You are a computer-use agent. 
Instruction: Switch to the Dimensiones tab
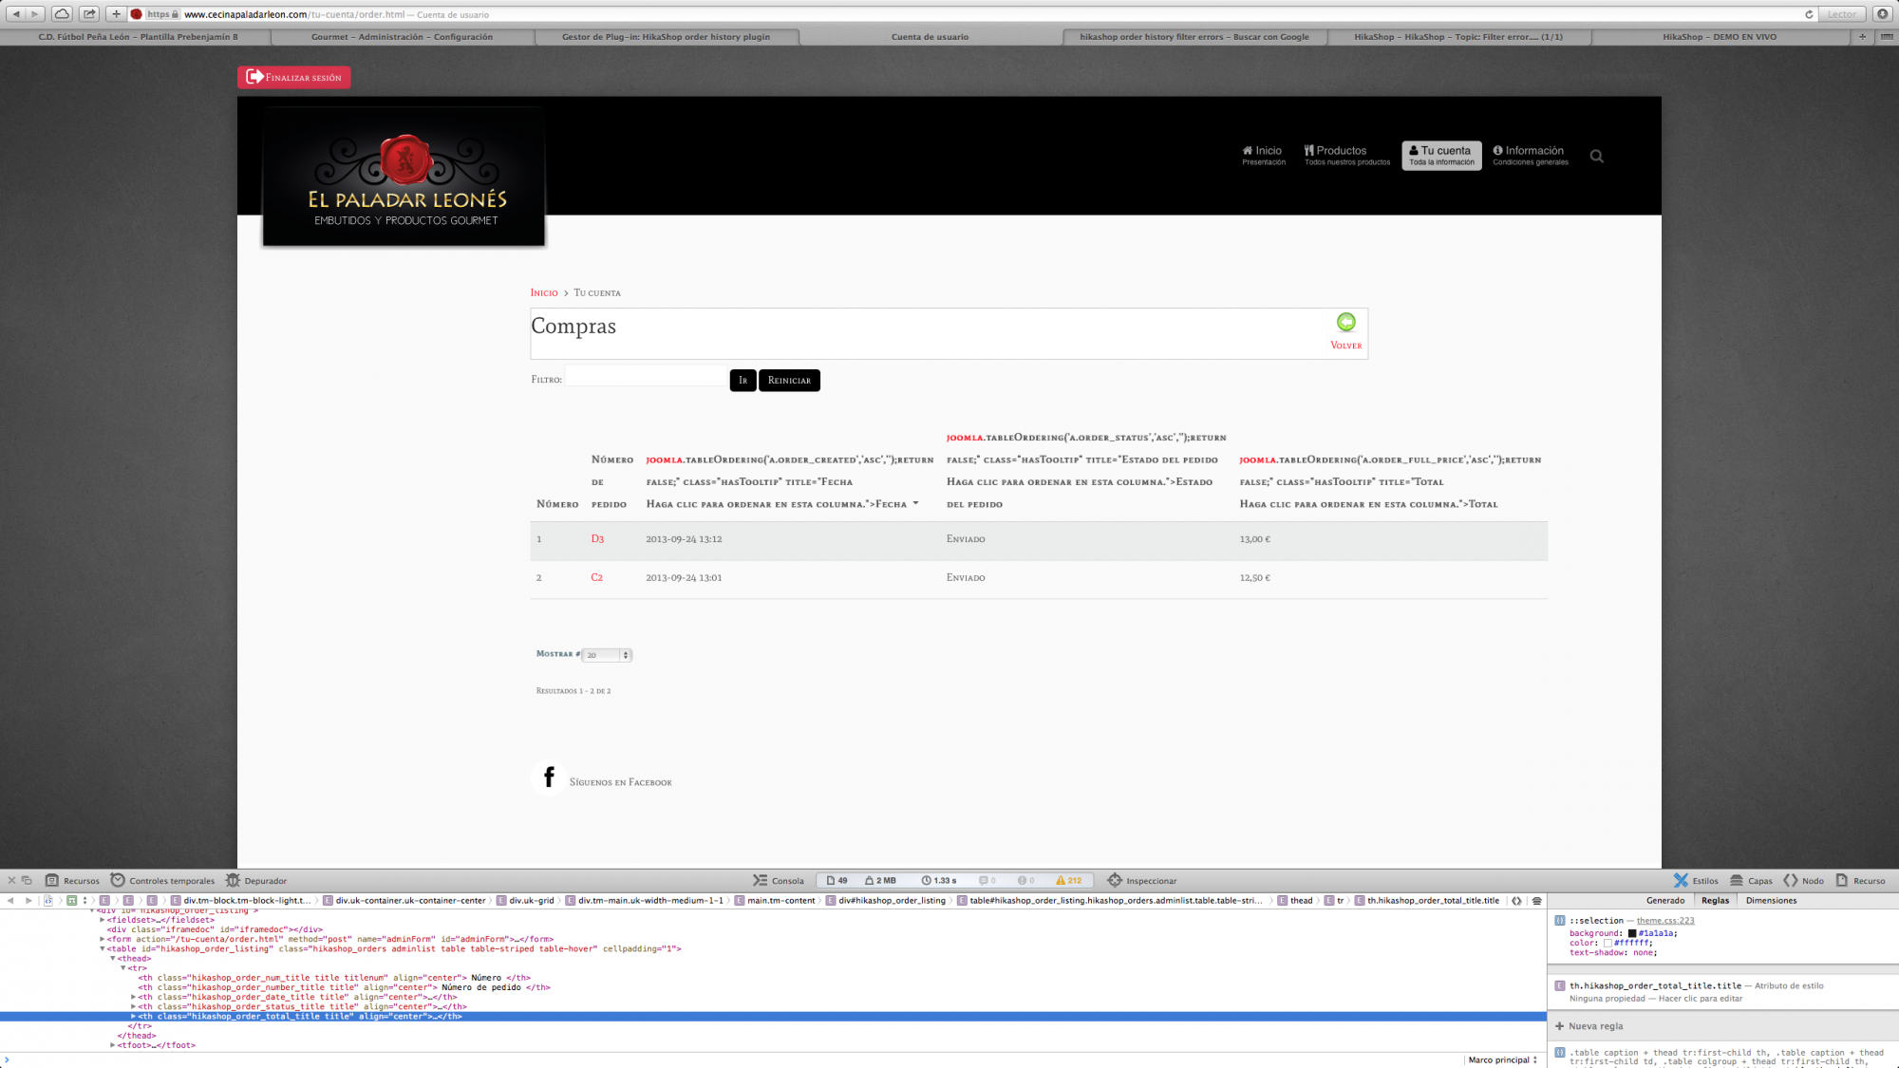(x=1771, y=900)
